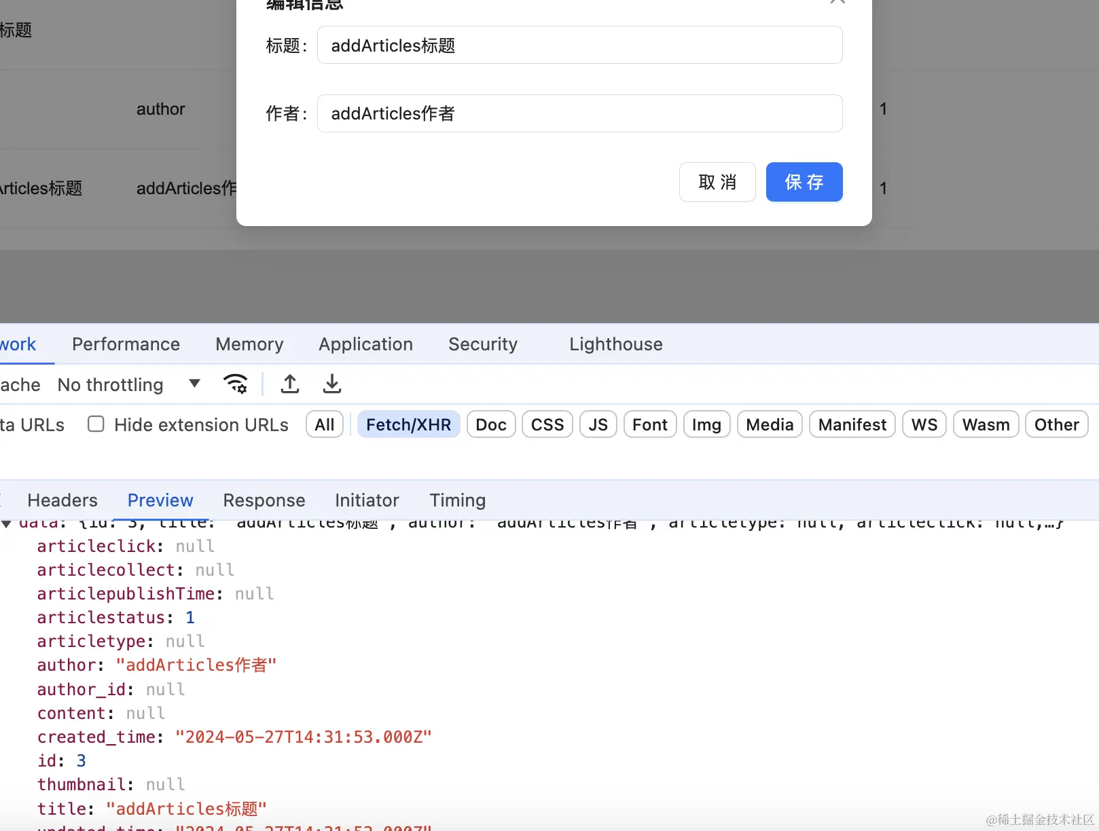Switch to the Performance tab
Image resolution: width=1099 pixels, height=831 pixels.
point(126,344)
